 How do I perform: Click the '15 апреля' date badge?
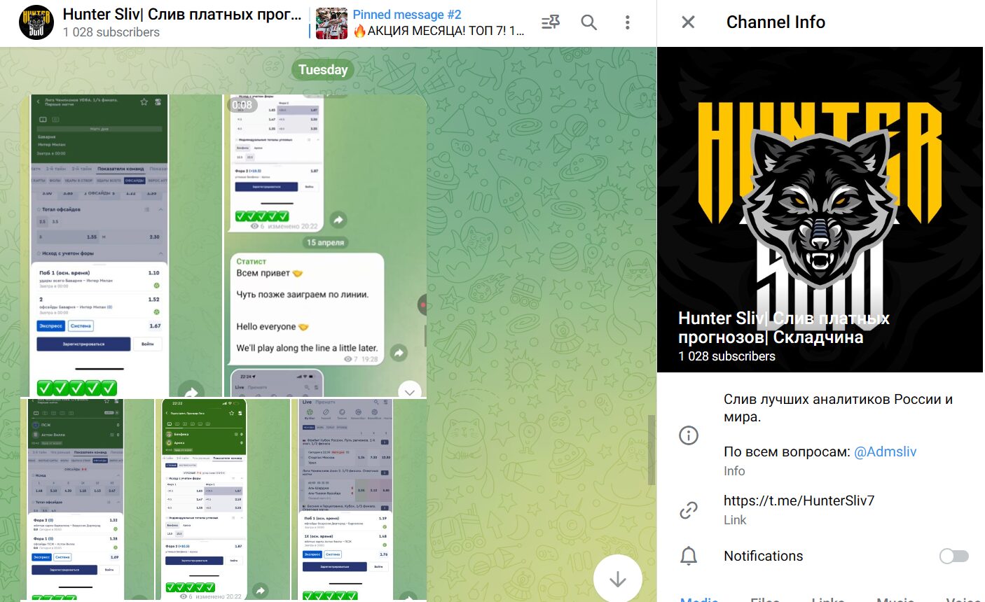325,242
